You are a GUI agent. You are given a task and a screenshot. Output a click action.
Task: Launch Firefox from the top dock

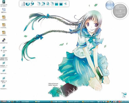point(28,4)
